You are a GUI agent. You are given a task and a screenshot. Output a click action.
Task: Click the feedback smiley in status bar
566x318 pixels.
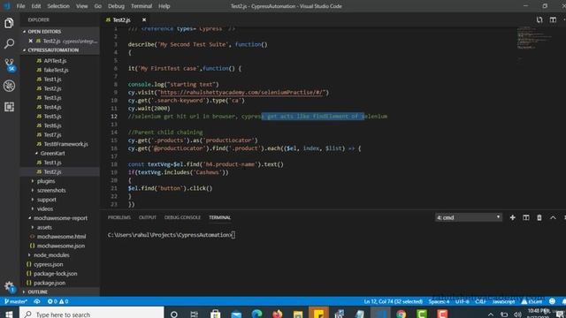552,301
